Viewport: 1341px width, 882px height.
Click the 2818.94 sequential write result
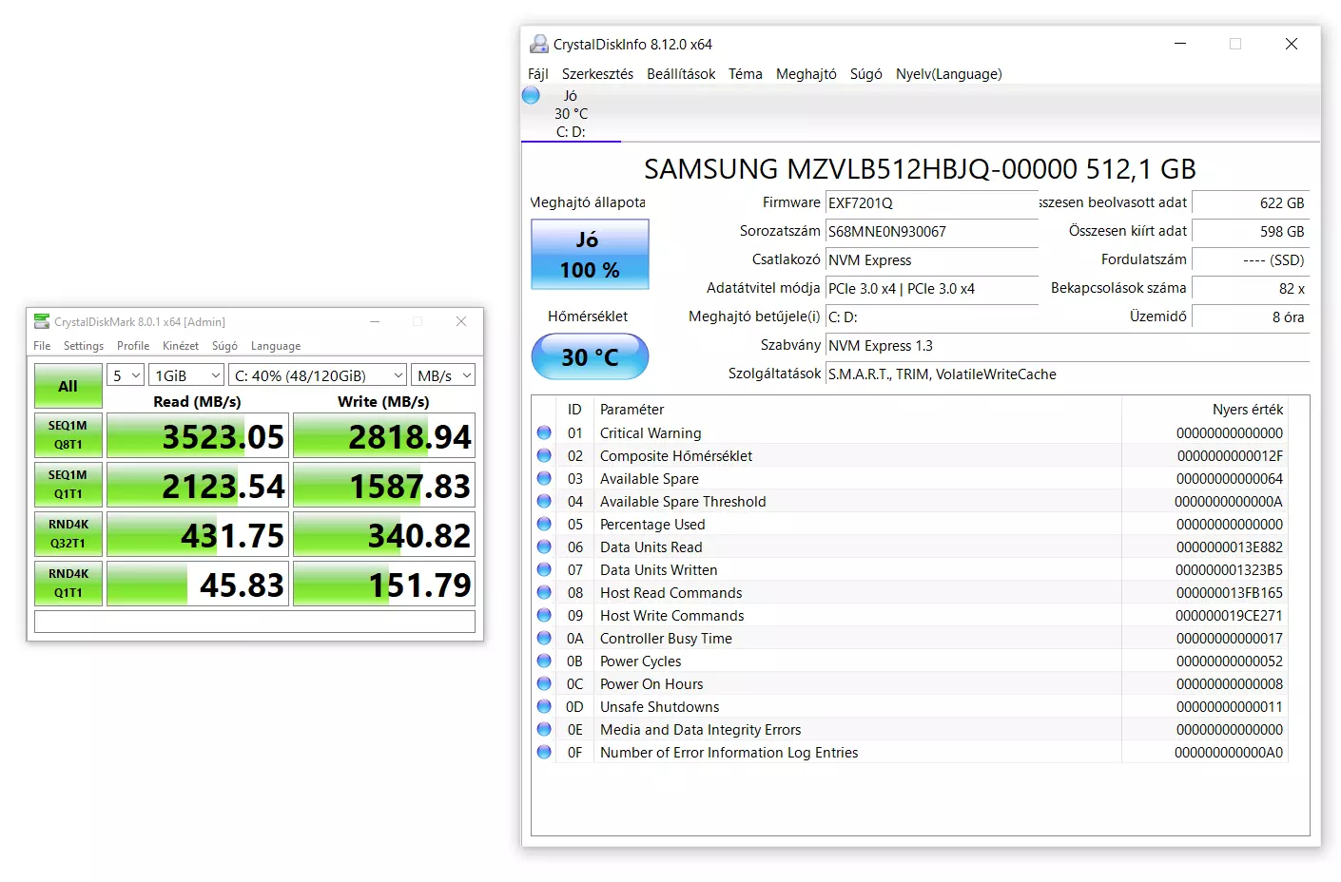pos(383,436)
